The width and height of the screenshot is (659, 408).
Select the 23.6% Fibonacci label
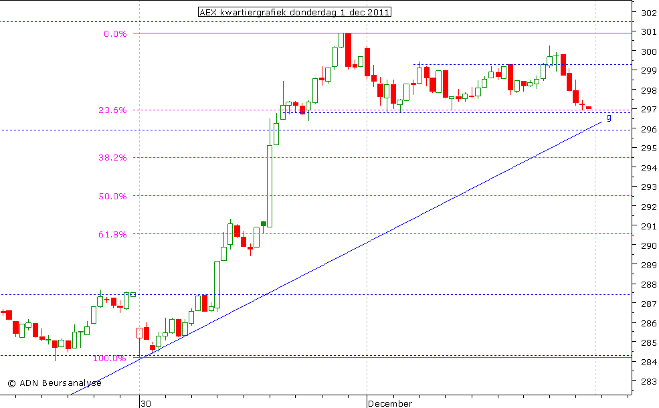coord(112,110)
